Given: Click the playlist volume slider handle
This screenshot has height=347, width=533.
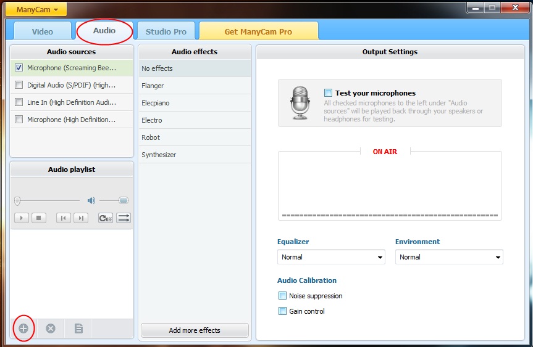Looking at the screenshot, I should (x=124, y=200).
